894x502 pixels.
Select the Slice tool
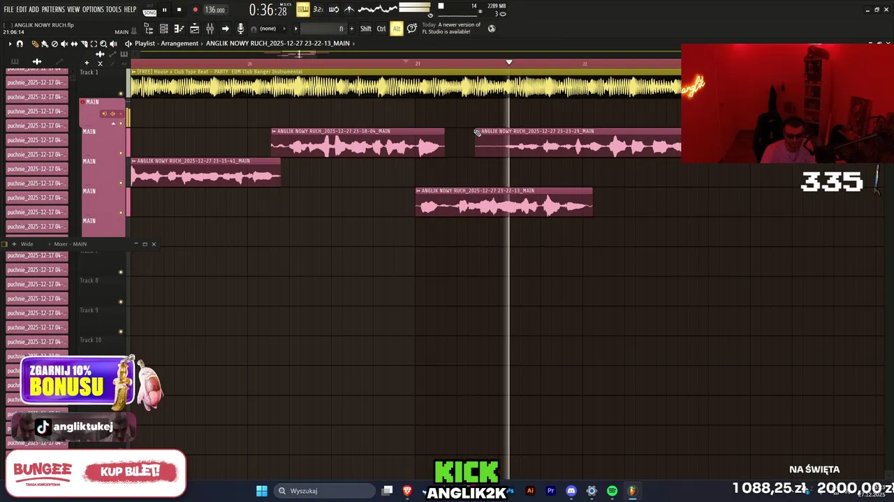[84, 44]
